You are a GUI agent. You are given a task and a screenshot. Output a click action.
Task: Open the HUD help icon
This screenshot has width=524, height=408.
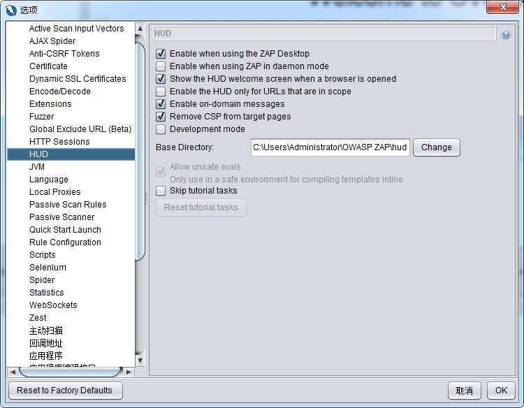click(x=506, y=34)
